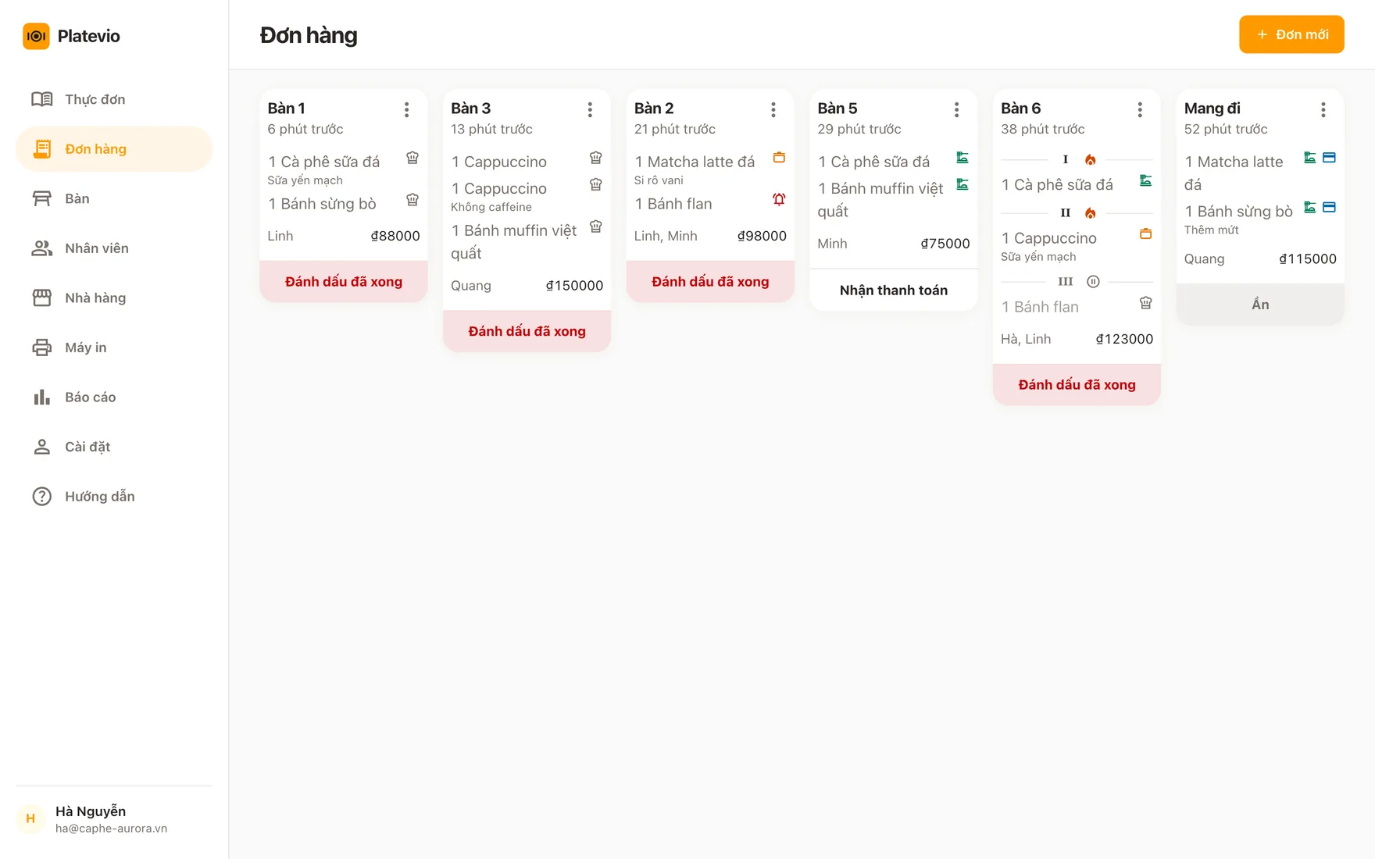
Task: Open the three-dot menu on Bàn 3 card
Action: pyautogui.click(x=590, y=110)
